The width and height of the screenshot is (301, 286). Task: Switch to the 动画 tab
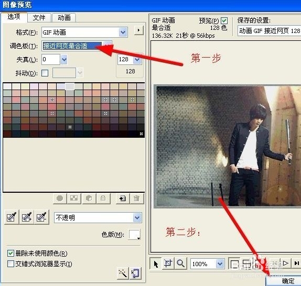coord(64,18)
